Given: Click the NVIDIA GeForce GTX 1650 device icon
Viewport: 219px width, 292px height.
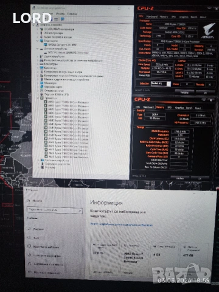Looking at the screenshot, I should (x=46, y=44).
